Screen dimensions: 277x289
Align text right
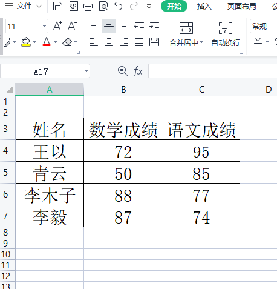point(124,42)
